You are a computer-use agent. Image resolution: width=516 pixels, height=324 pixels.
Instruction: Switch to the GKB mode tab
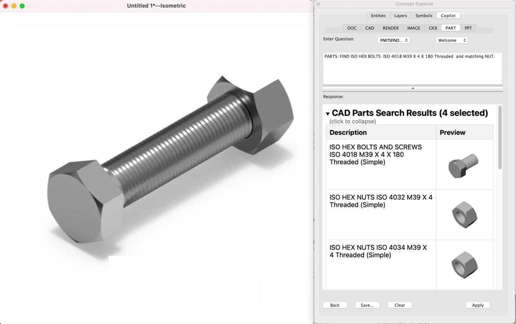tap(433, 28)
